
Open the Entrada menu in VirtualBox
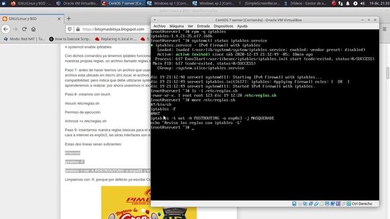point(203,26)
